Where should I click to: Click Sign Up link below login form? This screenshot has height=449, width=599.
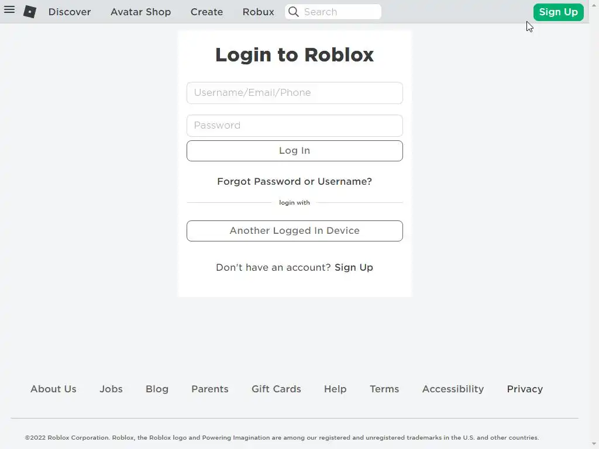tap(354, 267)
